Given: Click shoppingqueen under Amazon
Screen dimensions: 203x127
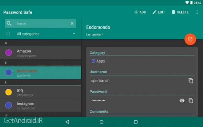Looking at the screenshot, I should pyautogui.click(x=27, y=56).
